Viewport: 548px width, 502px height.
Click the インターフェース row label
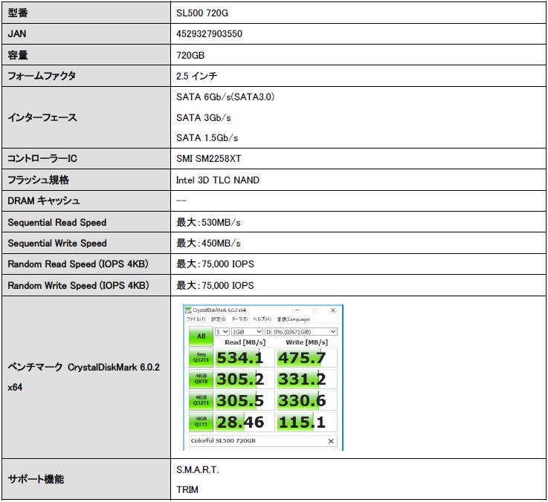[x=42, y=117]
